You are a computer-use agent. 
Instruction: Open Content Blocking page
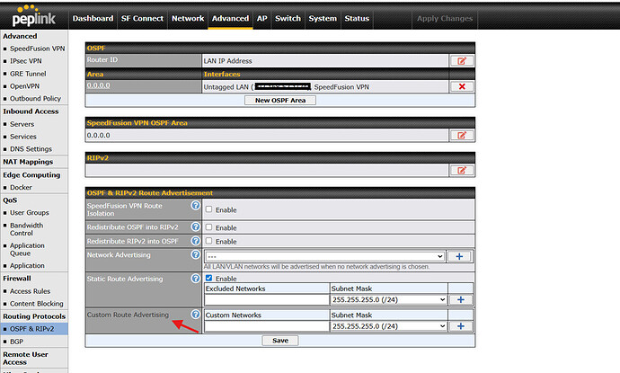36,304
